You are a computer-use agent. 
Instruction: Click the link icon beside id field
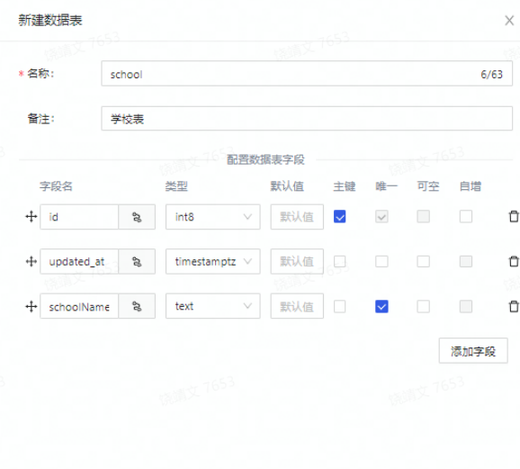pyautogui.click(x=137, y=217)
